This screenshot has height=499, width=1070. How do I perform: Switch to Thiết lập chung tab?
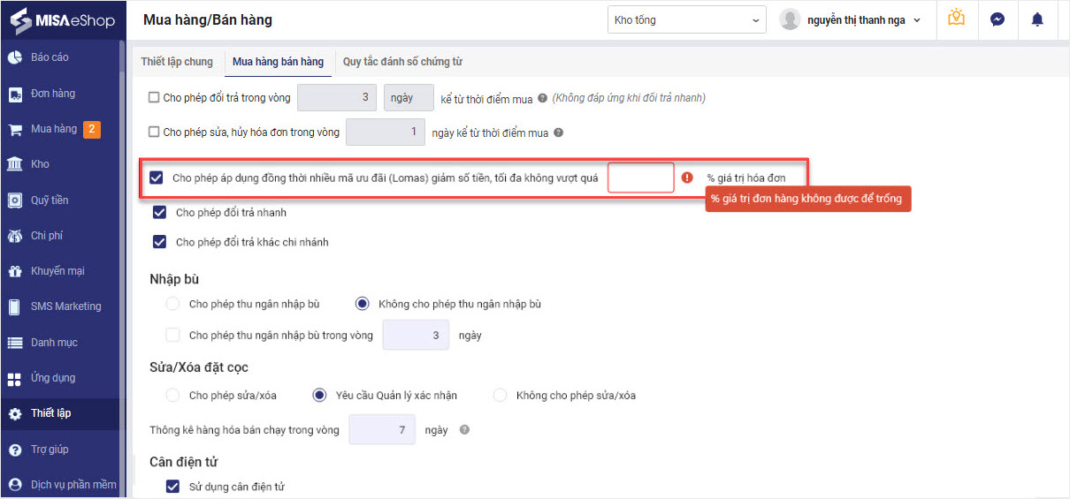[x=177, y=62]
